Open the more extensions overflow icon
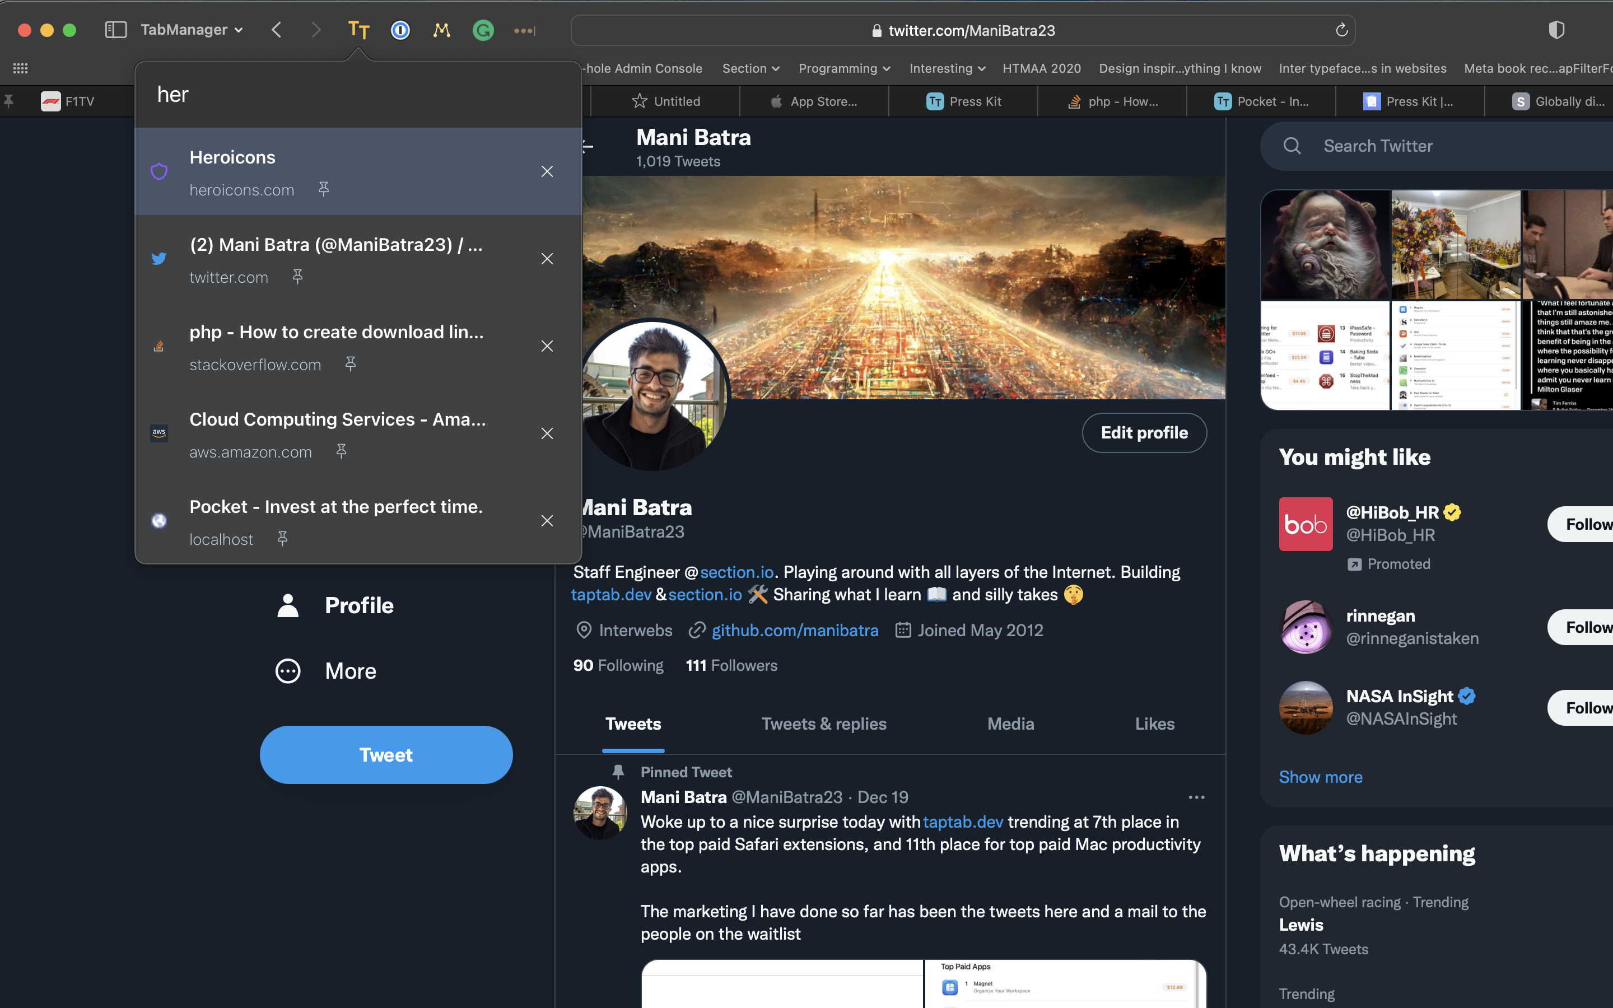 tap(525, 31)
